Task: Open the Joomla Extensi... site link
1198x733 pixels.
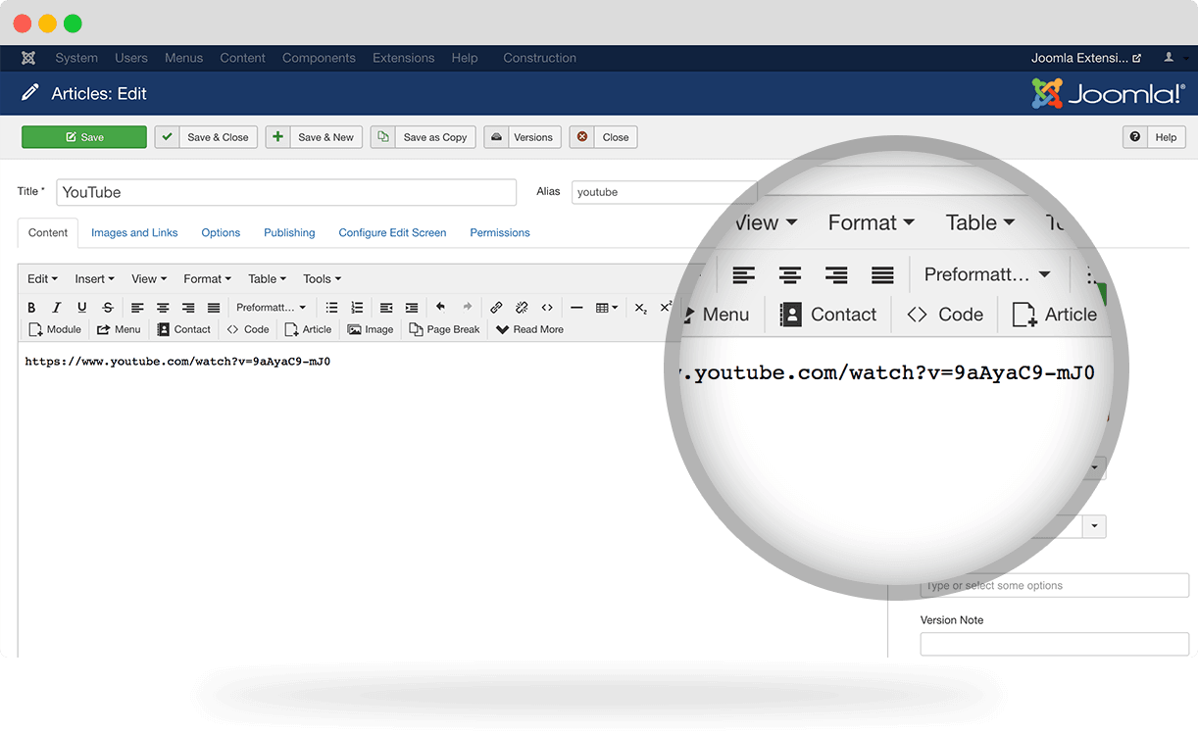Action: pos(1086,58)
